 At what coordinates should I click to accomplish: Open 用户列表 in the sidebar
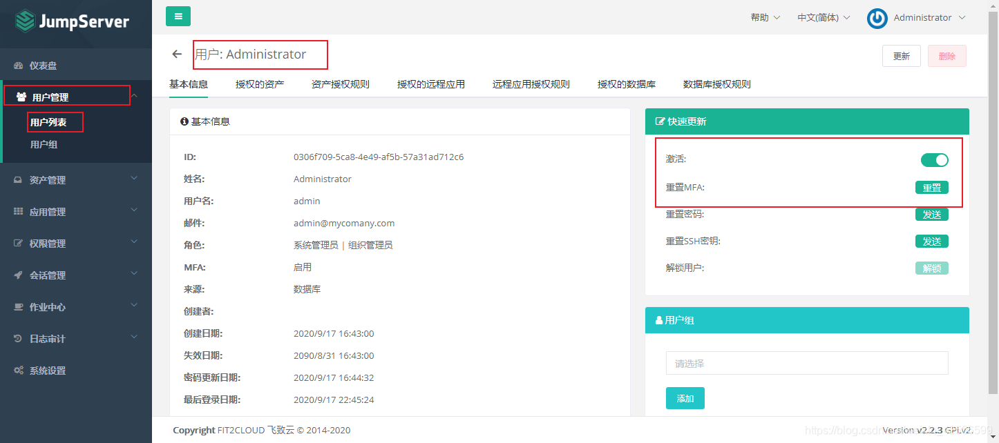(48, 123)
